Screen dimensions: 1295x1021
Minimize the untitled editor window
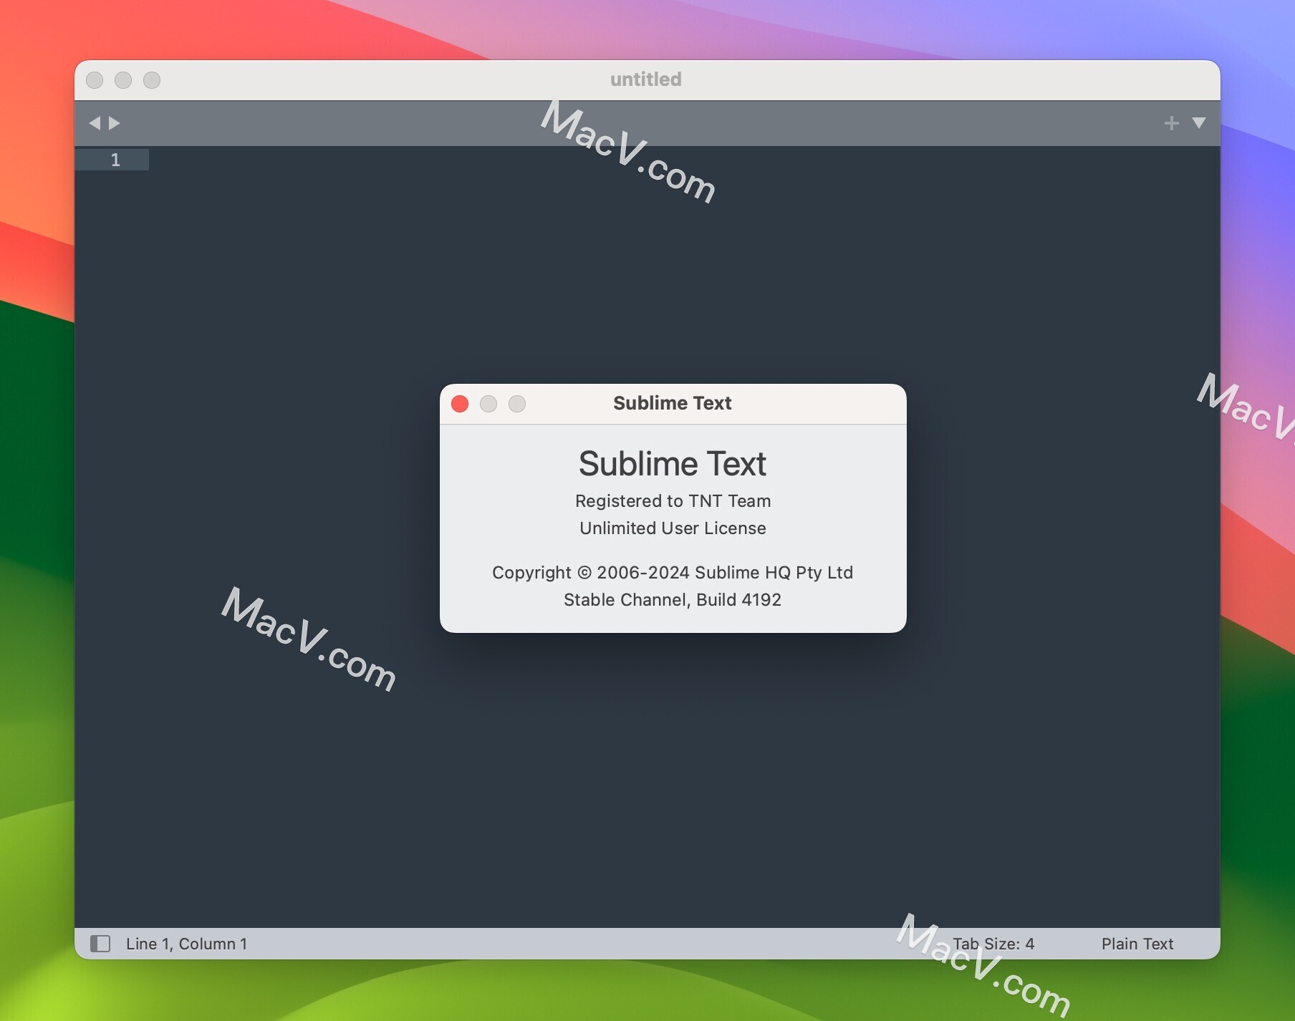(123, 80)
